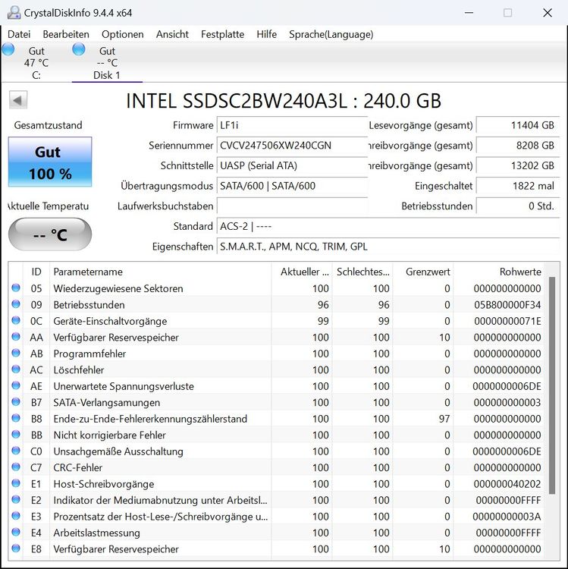Click the Seriennummer value field

point(293,146)
